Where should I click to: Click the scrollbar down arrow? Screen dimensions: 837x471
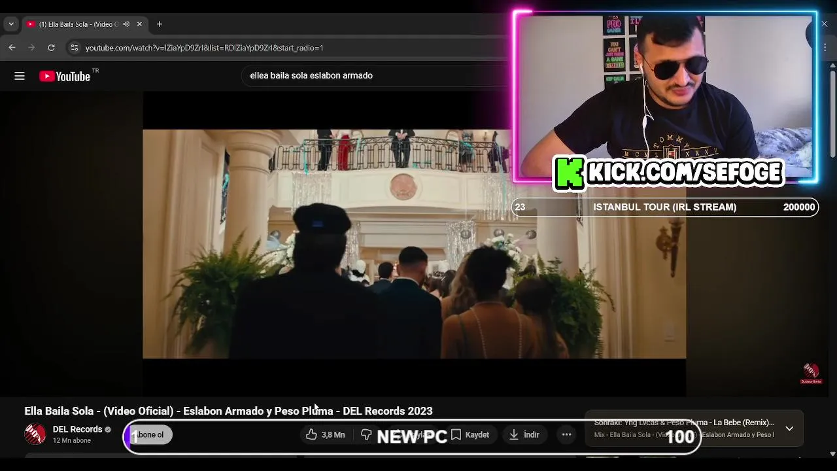[832, 453]
